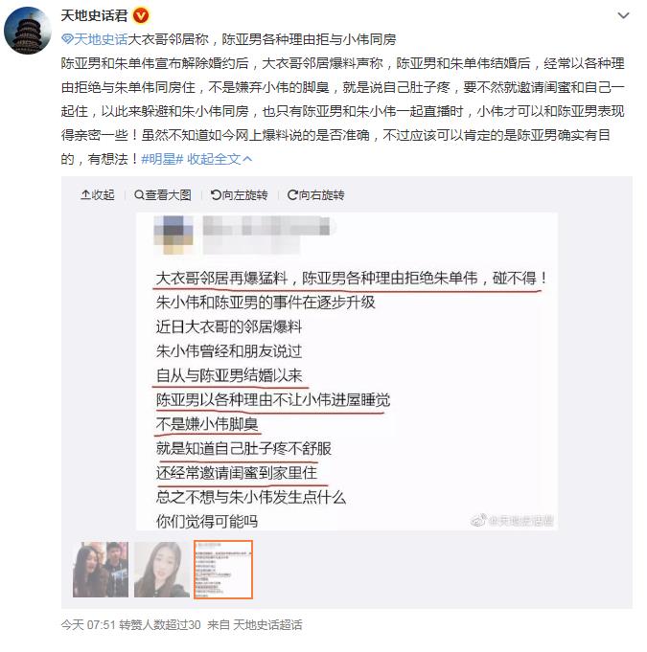The image size is (647, 652).
Task: Click the counterclockwise rotate arrow icon
Action: click(x=216, y=194)
